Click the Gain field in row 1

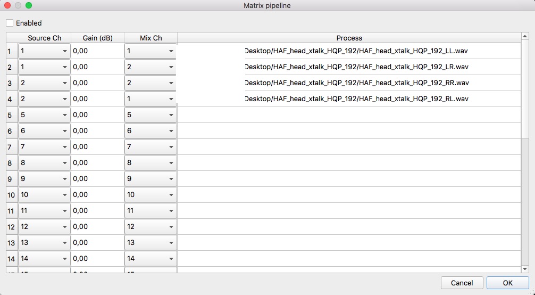click(x=97, y=51)
